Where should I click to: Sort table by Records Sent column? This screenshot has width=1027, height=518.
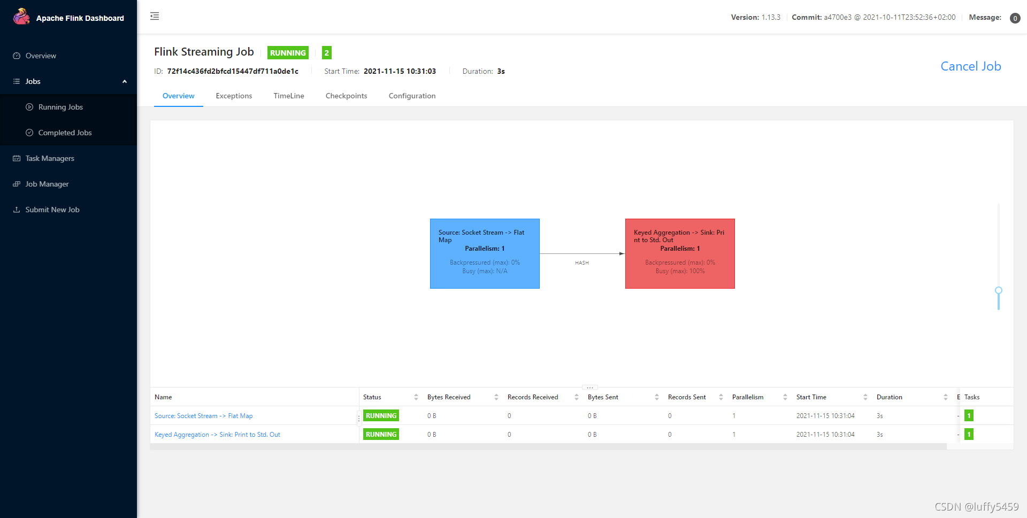click(721, 397)
